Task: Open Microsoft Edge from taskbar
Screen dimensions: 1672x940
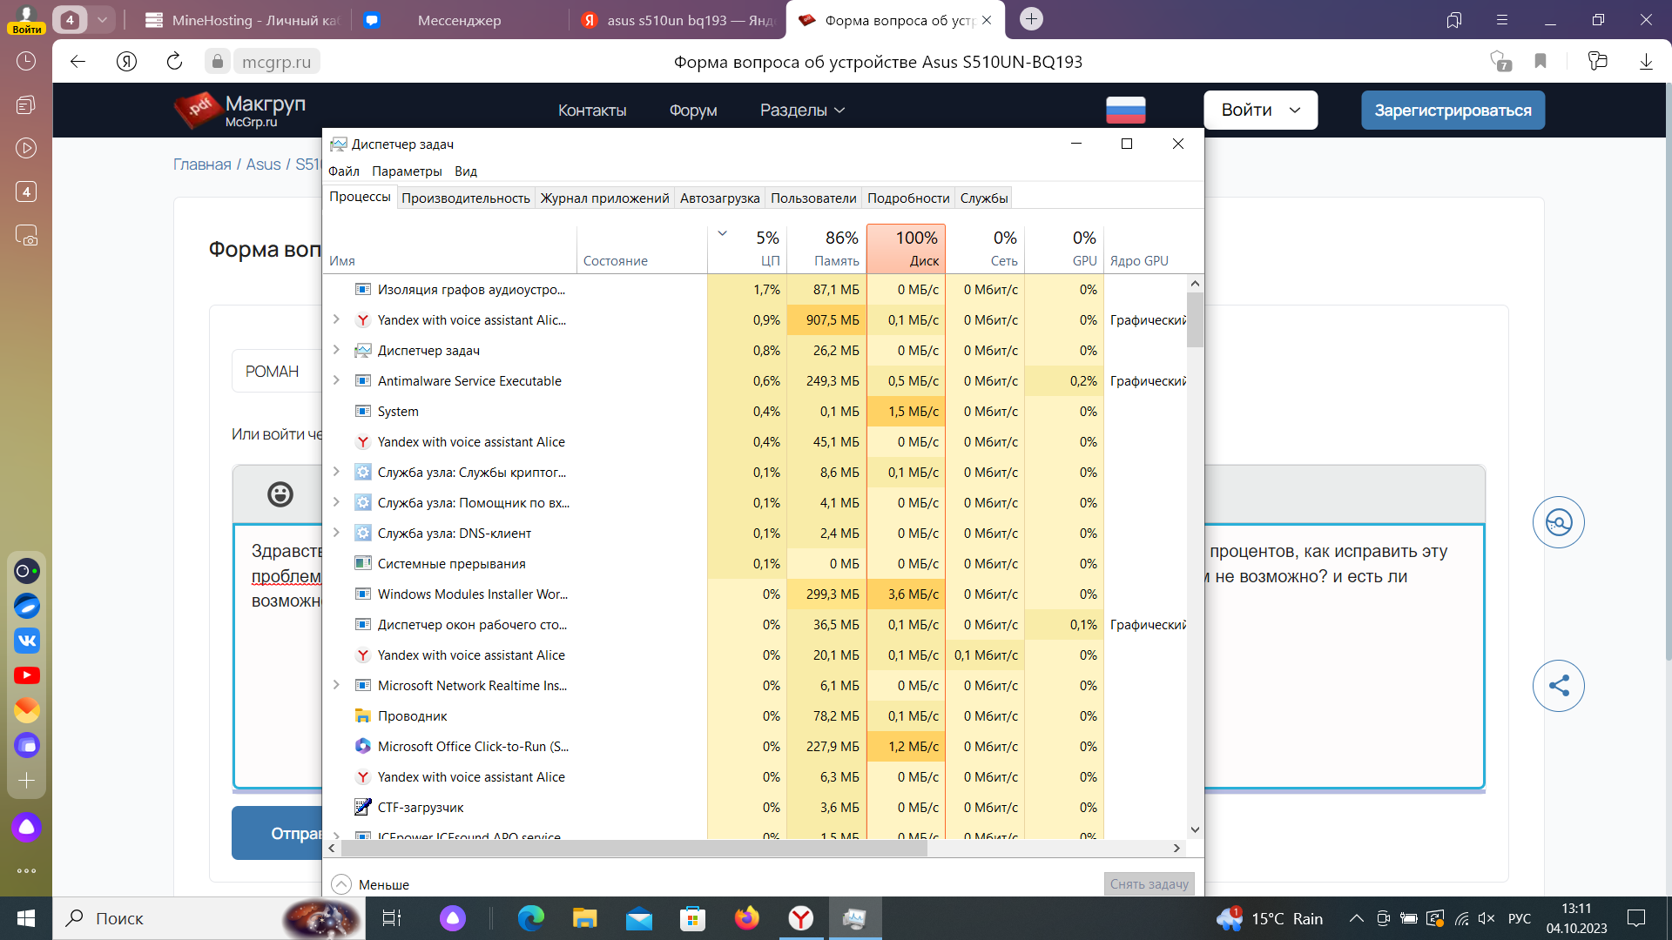Action: (530, 918)
